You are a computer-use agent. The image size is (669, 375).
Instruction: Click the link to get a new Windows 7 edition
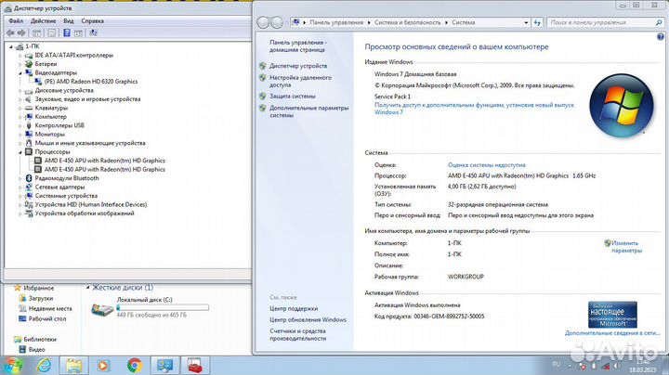(x=474, y=109)
